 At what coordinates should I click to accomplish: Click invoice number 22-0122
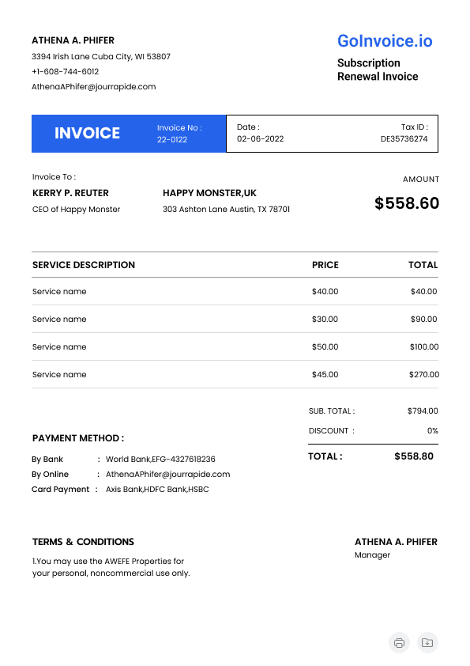click(x=171, y=139)
